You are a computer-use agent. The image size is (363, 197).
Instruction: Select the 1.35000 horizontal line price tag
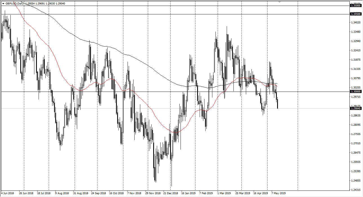[356, 6]
